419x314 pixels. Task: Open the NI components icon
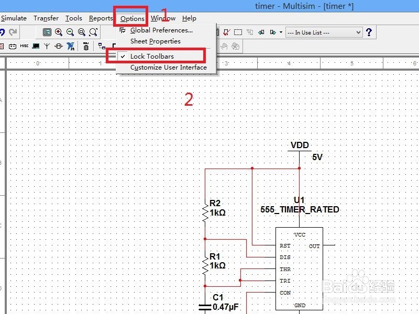[71, 46]
